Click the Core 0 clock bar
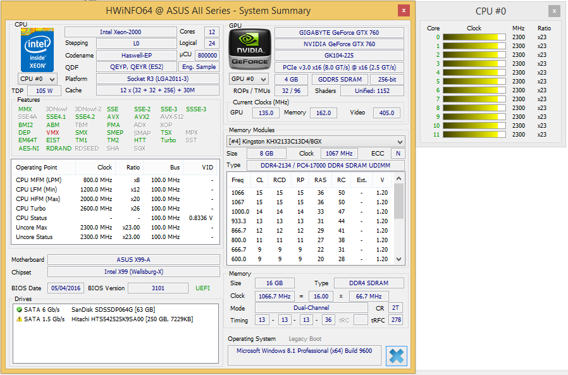568x375 pixels. tap(474, 37)
